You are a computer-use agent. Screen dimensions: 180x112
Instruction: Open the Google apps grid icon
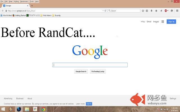click(x=163, y=22)
